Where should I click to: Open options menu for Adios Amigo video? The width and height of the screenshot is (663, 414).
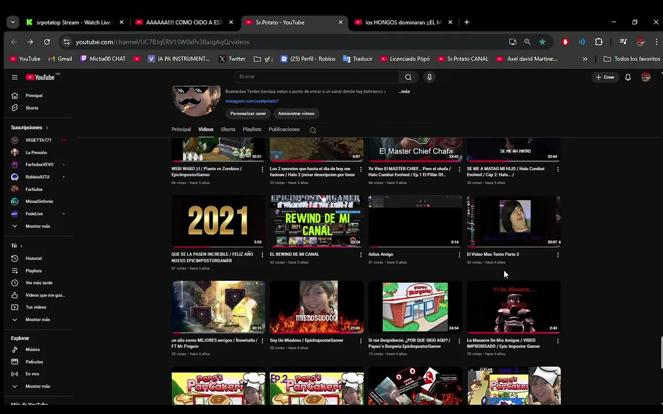[x=459, y=255]
